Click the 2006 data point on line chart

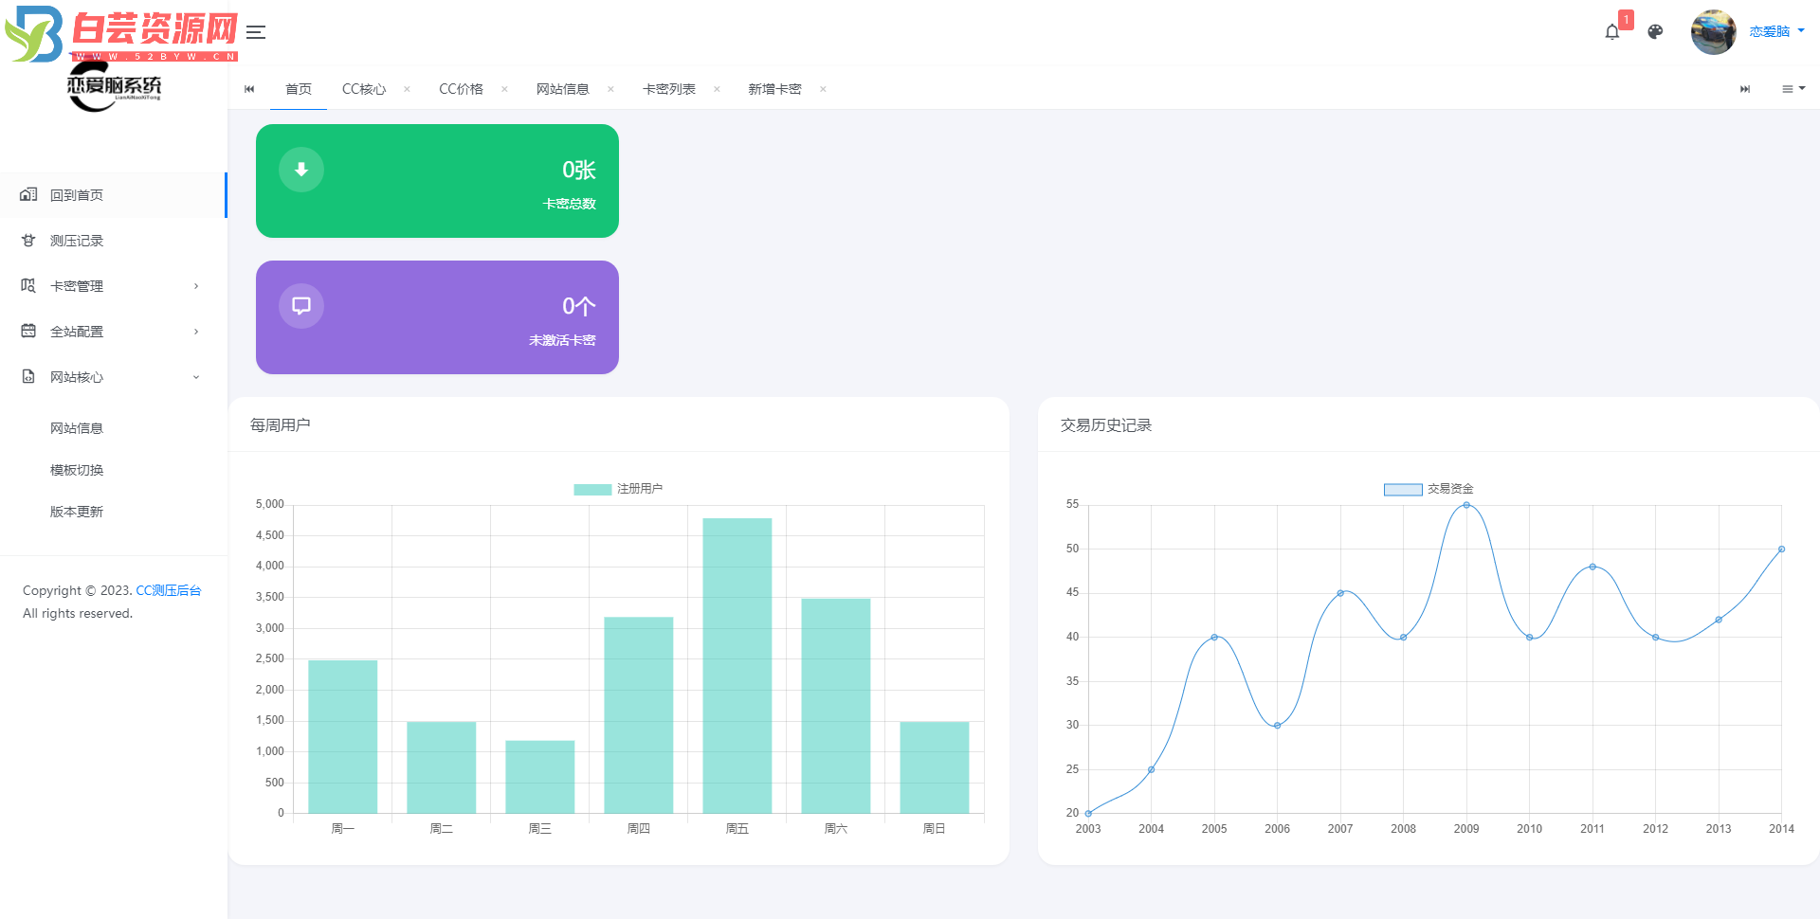tap(1277, 726)
